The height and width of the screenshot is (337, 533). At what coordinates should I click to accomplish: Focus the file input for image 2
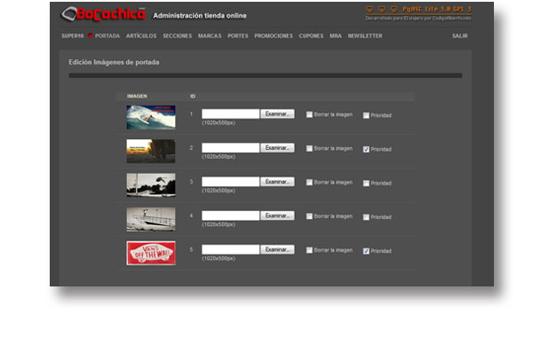(x=230, y=148)
